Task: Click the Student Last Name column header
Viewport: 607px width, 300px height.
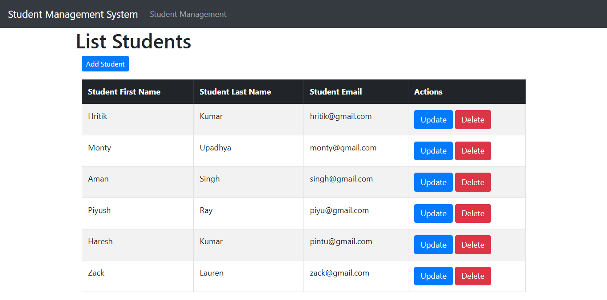Action: pyautogui.click(x=235, y=91)
